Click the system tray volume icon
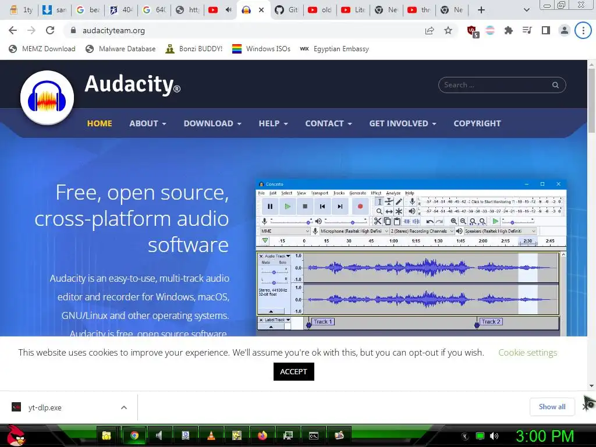This screenshot has width=596, height=447. coord(494,436)
